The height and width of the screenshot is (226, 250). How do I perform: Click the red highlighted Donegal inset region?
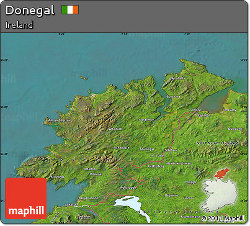222,173
